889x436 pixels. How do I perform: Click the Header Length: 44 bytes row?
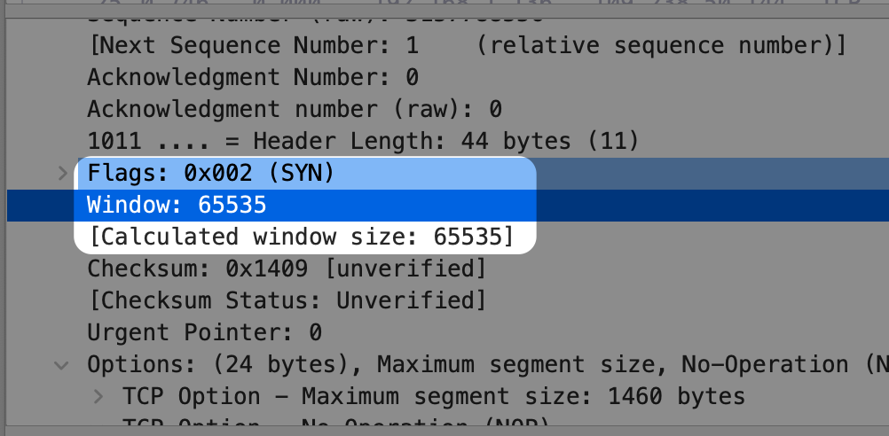363,140
